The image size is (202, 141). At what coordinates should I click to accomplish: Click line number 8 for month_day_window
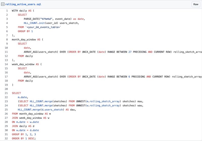click(x=7, y=39)
